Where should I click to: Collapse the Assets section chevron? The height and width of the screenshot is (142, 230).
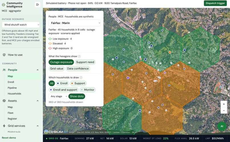pos(38,101)
